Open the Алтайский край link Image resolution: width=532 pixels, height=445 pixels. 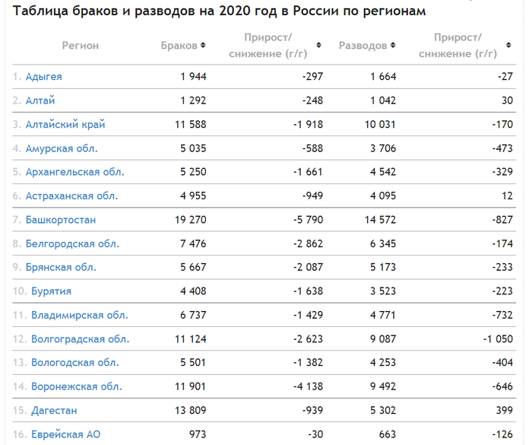65,124
